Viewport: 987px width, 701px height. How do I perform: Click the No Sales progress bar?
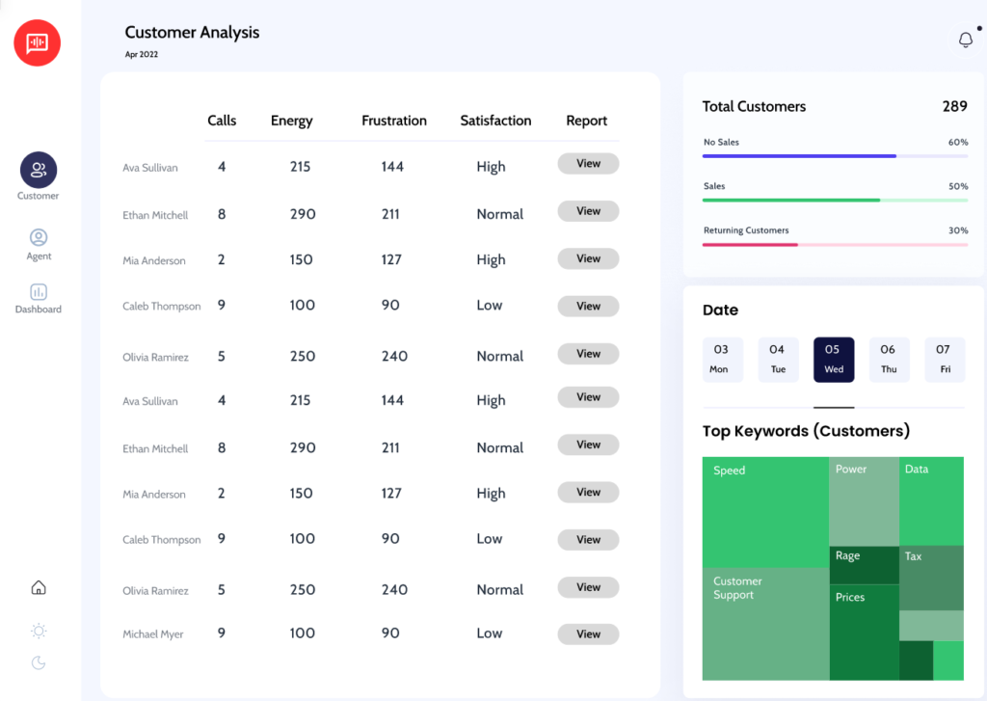[835, 155]
